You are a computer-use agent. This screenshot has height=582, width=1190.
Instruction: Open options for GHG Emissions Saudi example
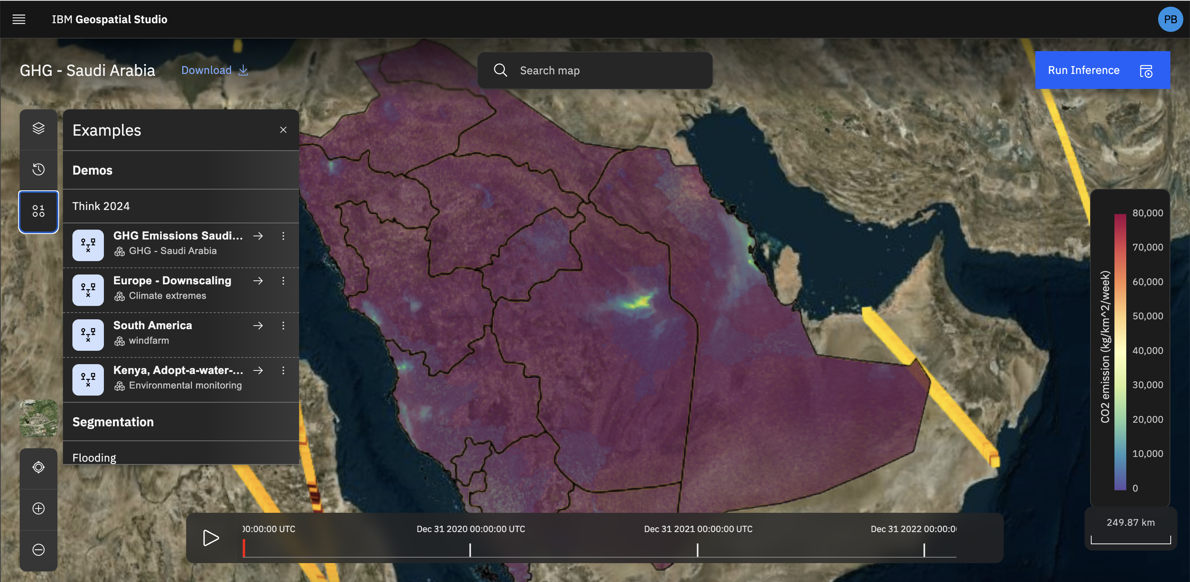283,236
